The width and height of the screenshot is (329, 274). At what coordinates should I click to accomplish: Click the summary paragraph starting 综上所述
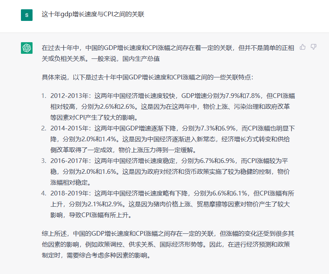pos(168,245)
